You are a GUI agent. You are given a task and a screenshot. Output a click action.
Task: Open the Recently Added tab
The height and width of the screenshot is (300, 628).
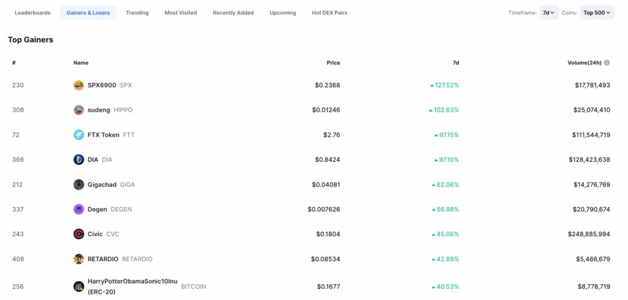coord(233,13)
